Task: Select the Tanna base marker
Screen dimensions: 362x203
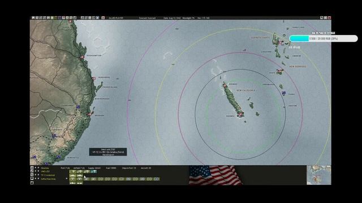Action: [x=284, y=93]
